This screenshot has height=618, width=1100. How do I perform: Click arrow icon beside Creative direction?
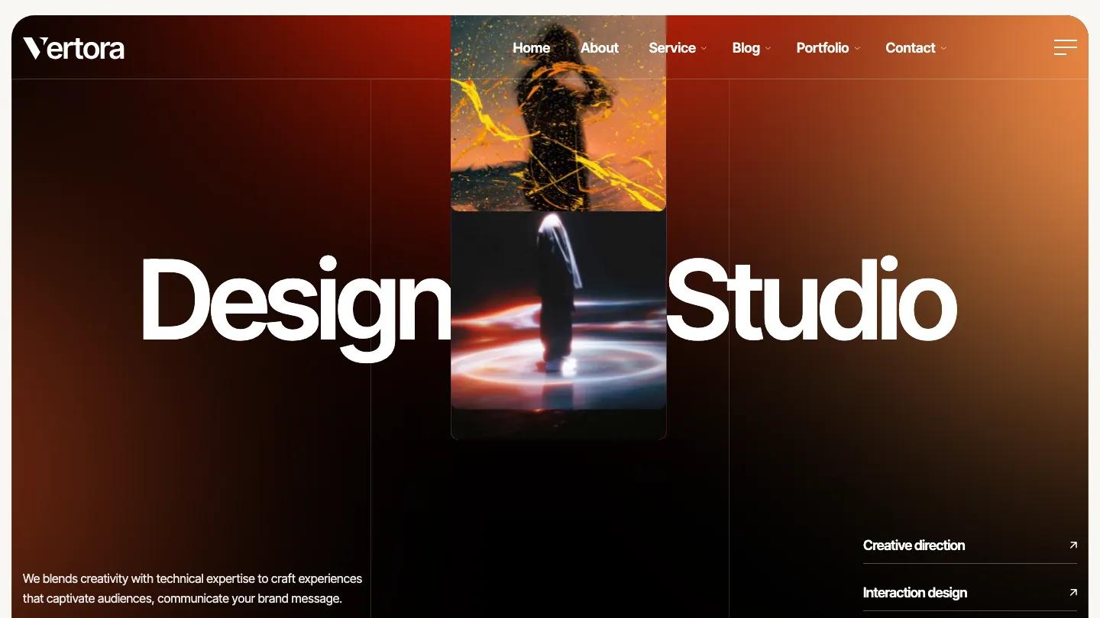click(x=1073, y=545)
